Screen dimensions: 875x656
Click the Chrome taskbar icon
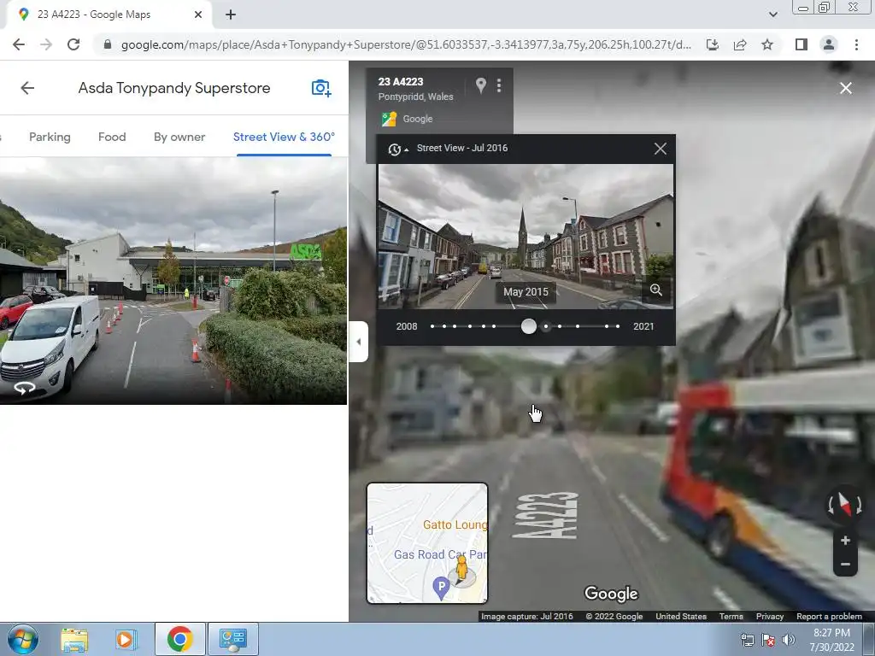coord(179,639)
